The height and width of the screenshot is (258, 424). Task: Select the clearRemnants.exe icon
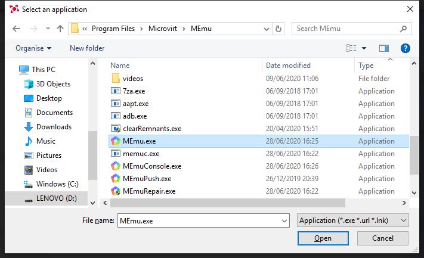tap(116, 129)
